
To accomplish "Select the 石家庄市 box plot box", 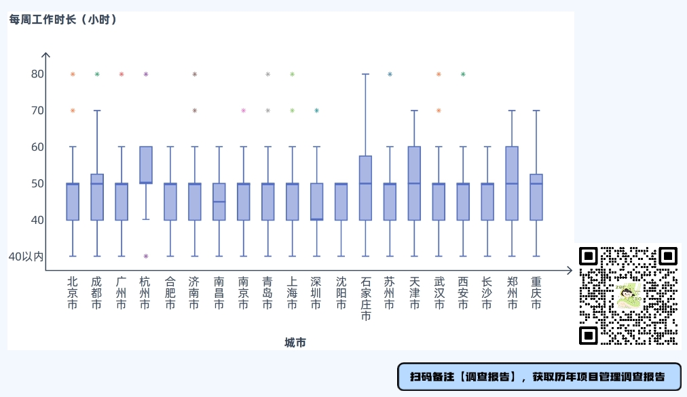I will (x=365, y=188).
